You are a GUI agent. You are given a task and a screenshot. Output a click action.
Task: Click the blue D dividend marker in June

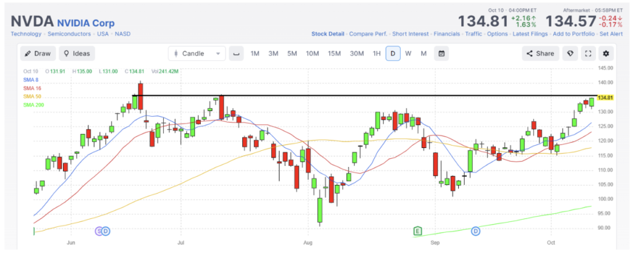click(x=106, y=231)
